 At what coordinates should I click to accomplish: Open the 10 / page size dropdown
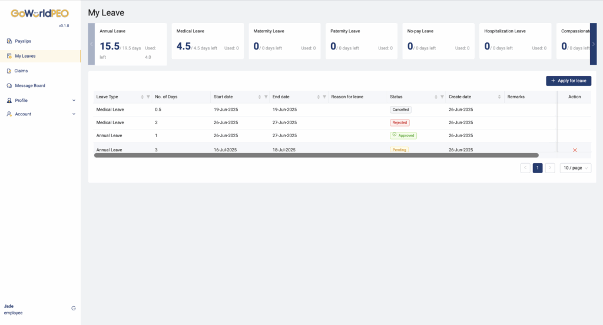575,168
